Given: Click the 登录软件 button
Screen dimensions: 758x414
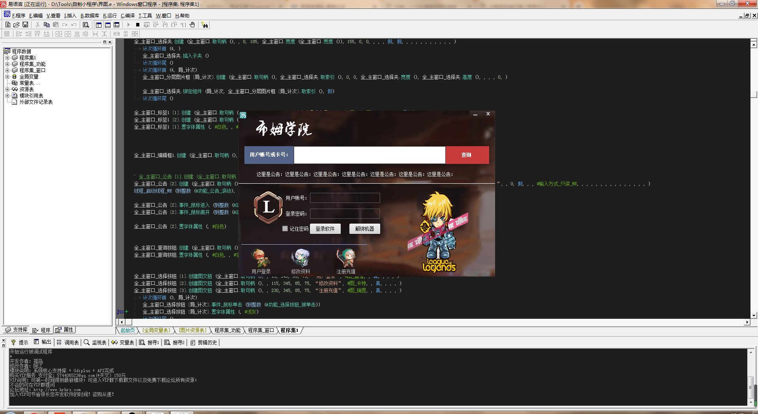Looking at the screenshot, I should (x=325, y=229).
